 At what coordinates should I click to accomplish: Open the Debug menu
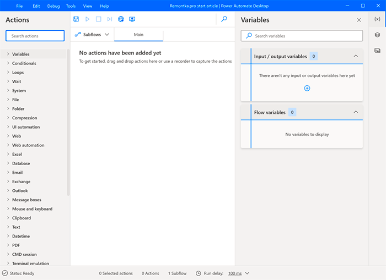pyautogui.click(x=53, y=6)
